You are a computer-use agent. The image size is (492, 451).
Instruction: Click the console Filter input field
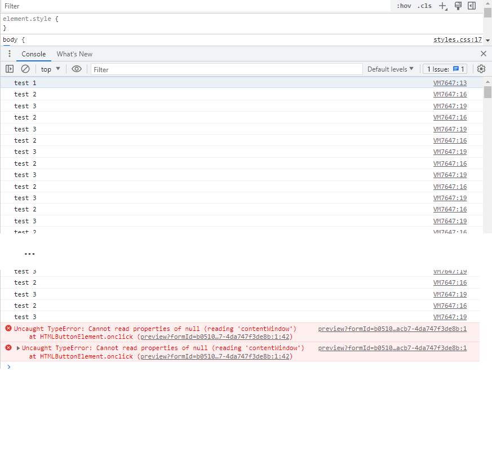(227, 69)
